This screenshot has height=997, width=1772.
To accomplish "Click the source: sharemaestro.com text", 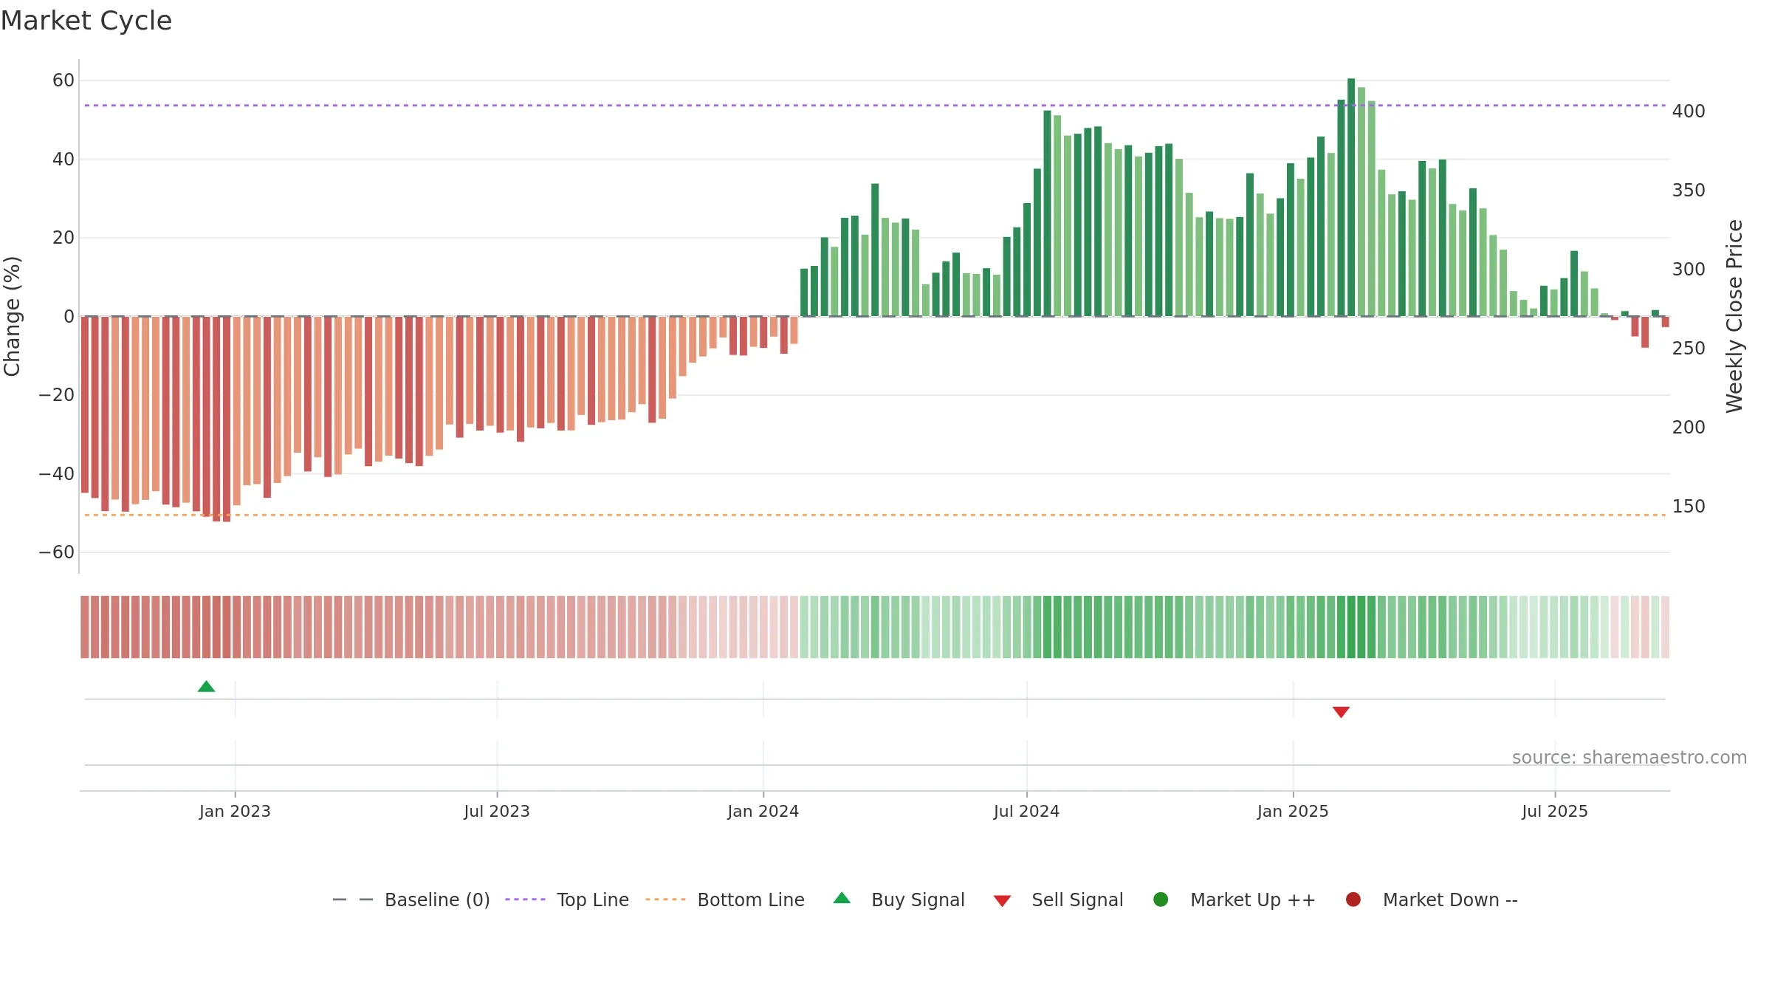I will click(x=1630, y=757).
